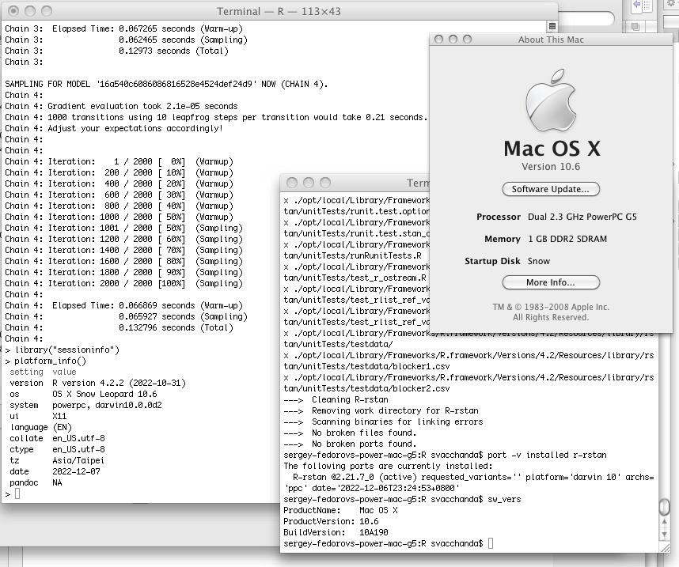Zoom the second Terminal window
Viewport: 679px width, 567px height.
pos(325,183)
